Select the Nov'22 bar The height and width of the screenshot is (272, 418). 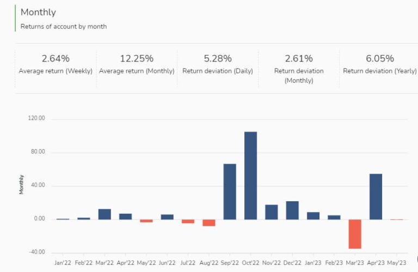click(271, 212)
